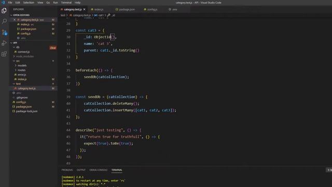Click "describe("just testing"" on line 44

point(99,130)
